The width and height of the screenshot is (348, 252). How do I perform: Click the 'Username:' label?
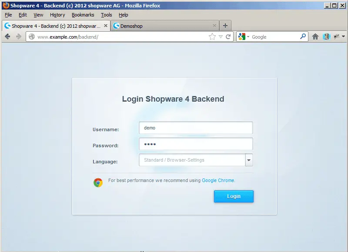106,129
